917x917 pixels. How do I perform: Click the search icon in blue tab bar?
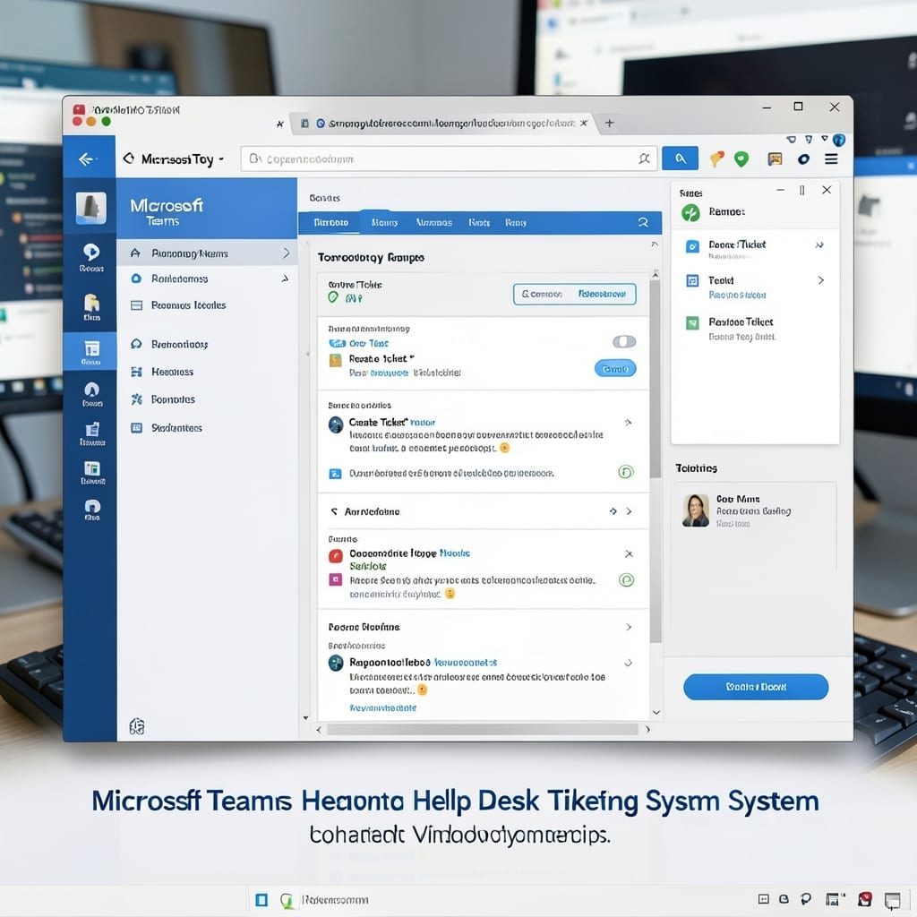pyautogui.click(x=643, y=222)
